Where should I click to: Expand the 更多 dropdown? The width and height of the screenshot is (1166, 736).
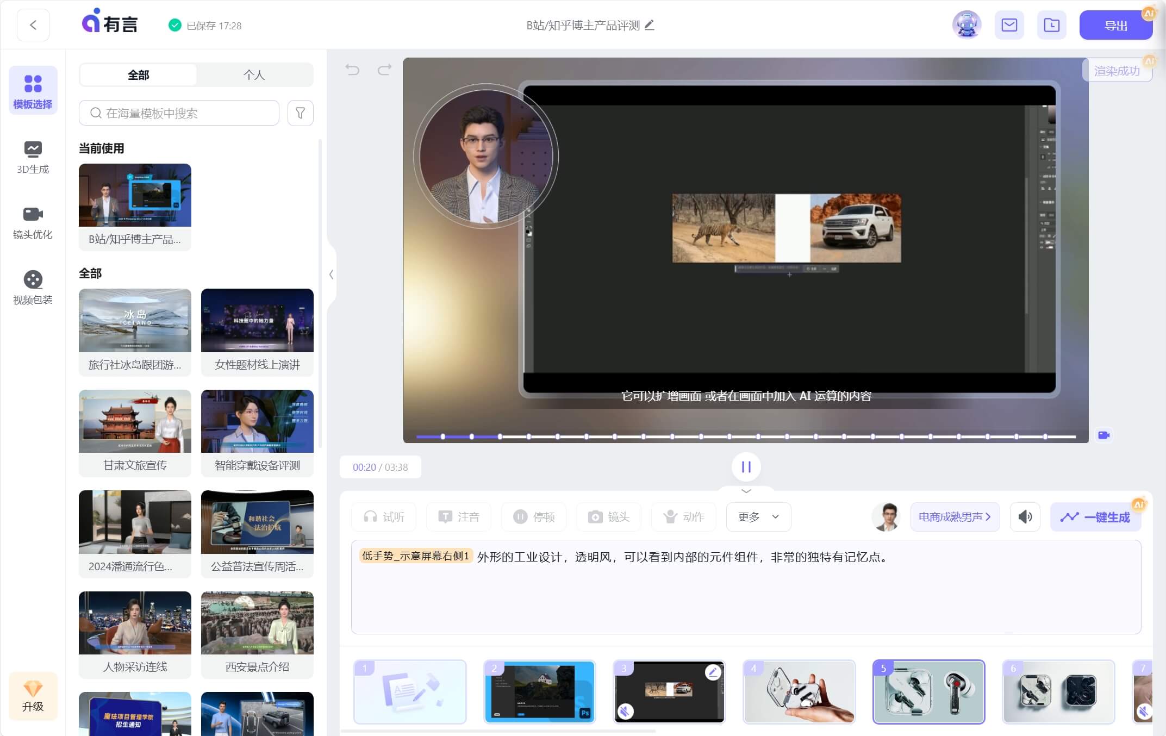[x=758, y=516]
